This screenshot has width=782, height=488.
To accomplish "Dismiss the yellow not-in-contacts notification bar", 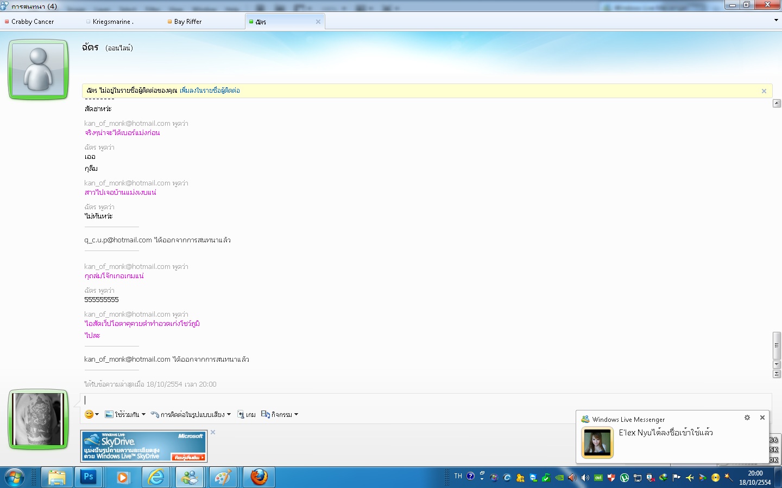I will coord(764,91).
